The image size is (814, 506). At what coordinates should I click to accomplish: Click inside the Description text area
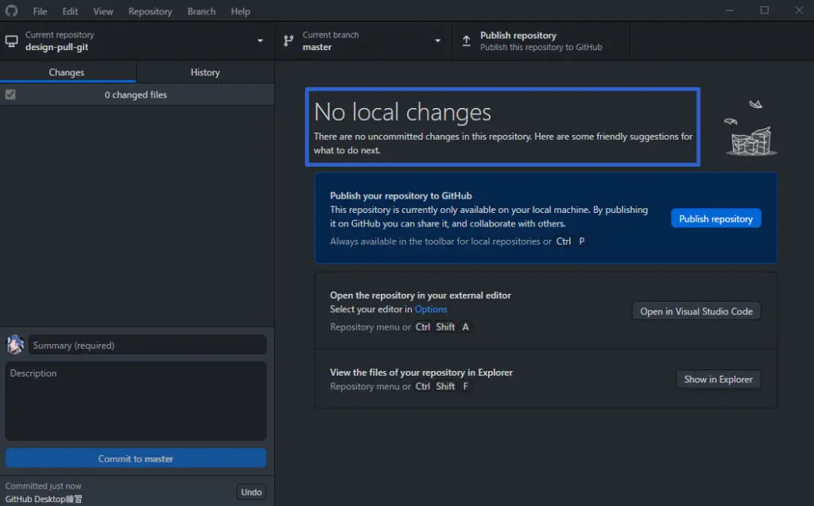(136, 401)
